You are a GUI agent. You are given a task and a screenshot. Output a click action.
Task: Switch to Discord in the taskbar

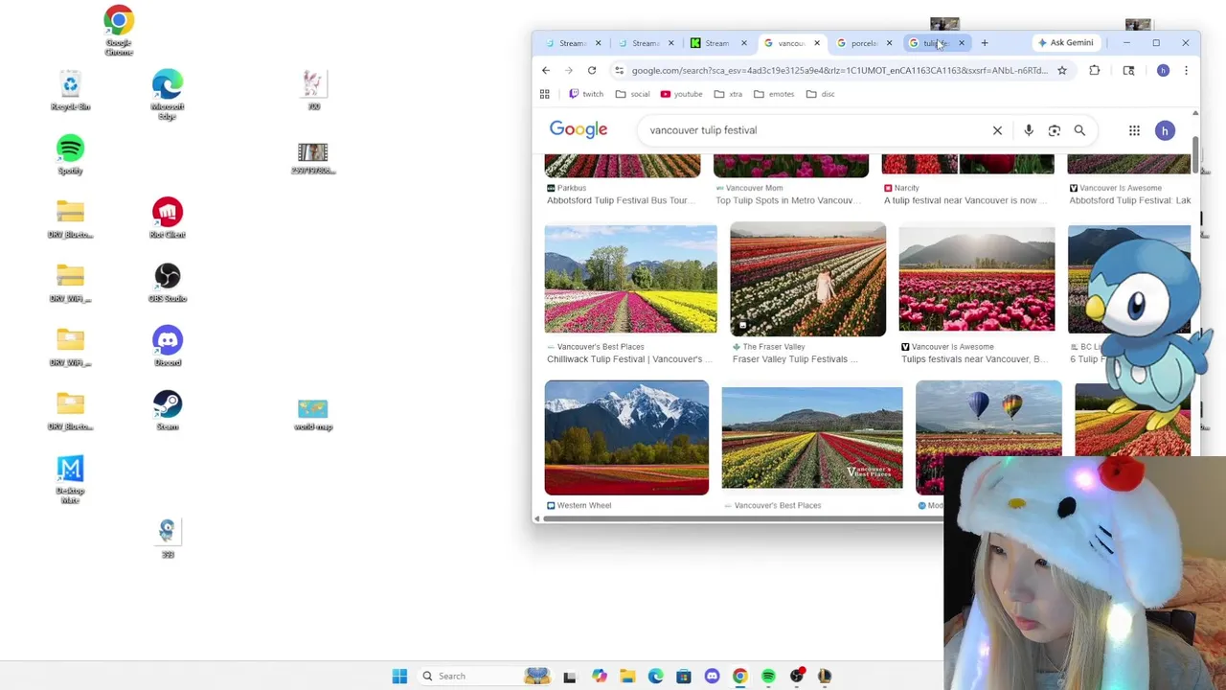[x=712, y=677]
